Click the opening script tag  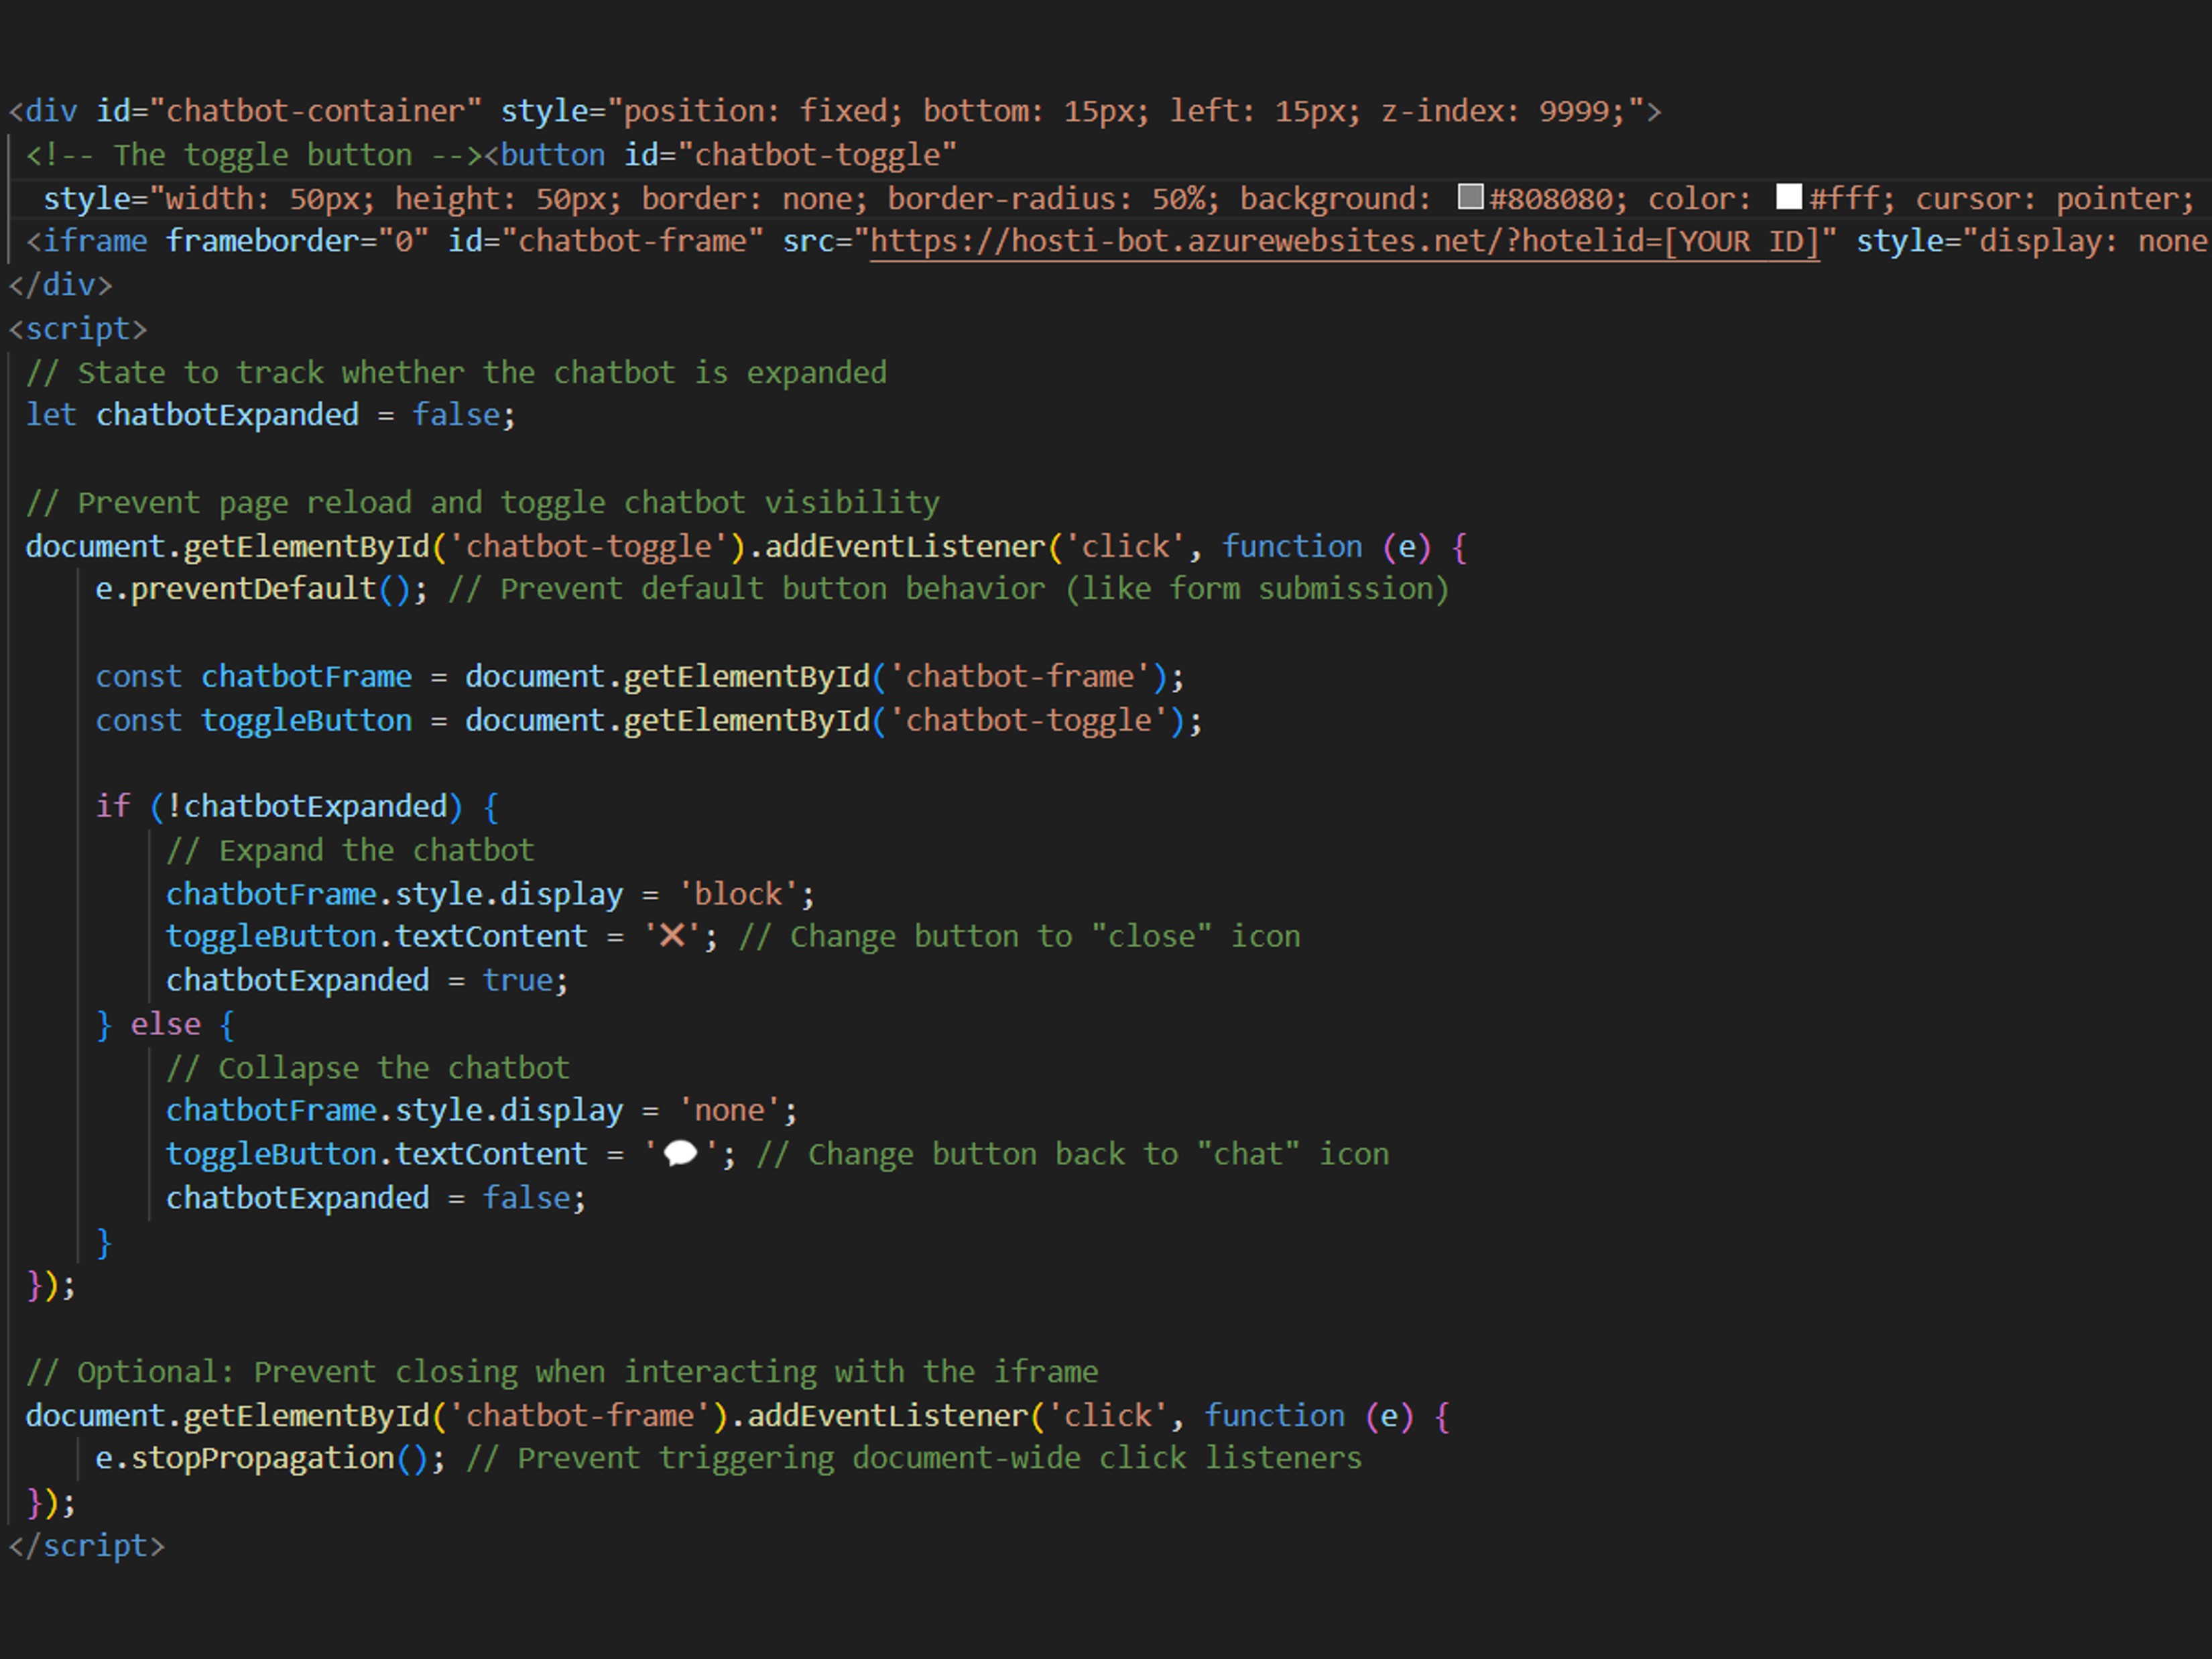[78, 329]
